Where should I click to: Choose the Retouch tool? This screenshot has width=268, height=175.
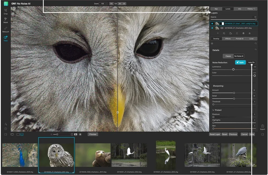pos(6,30)
